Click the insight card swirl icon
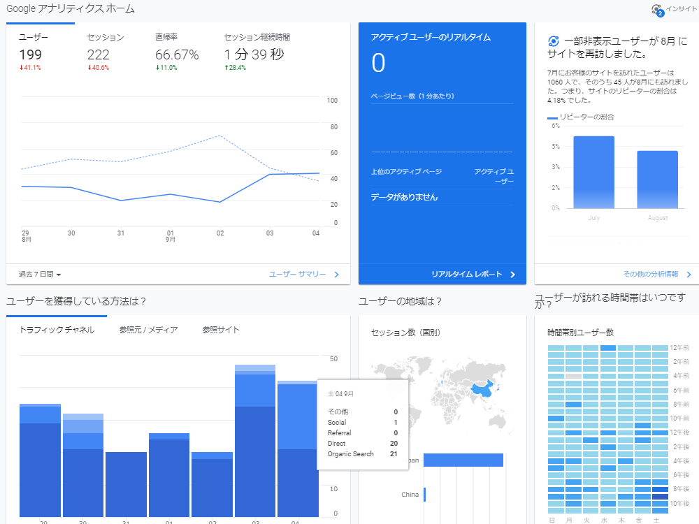Viewport: 699px width, 524px height. pos(553,41)
